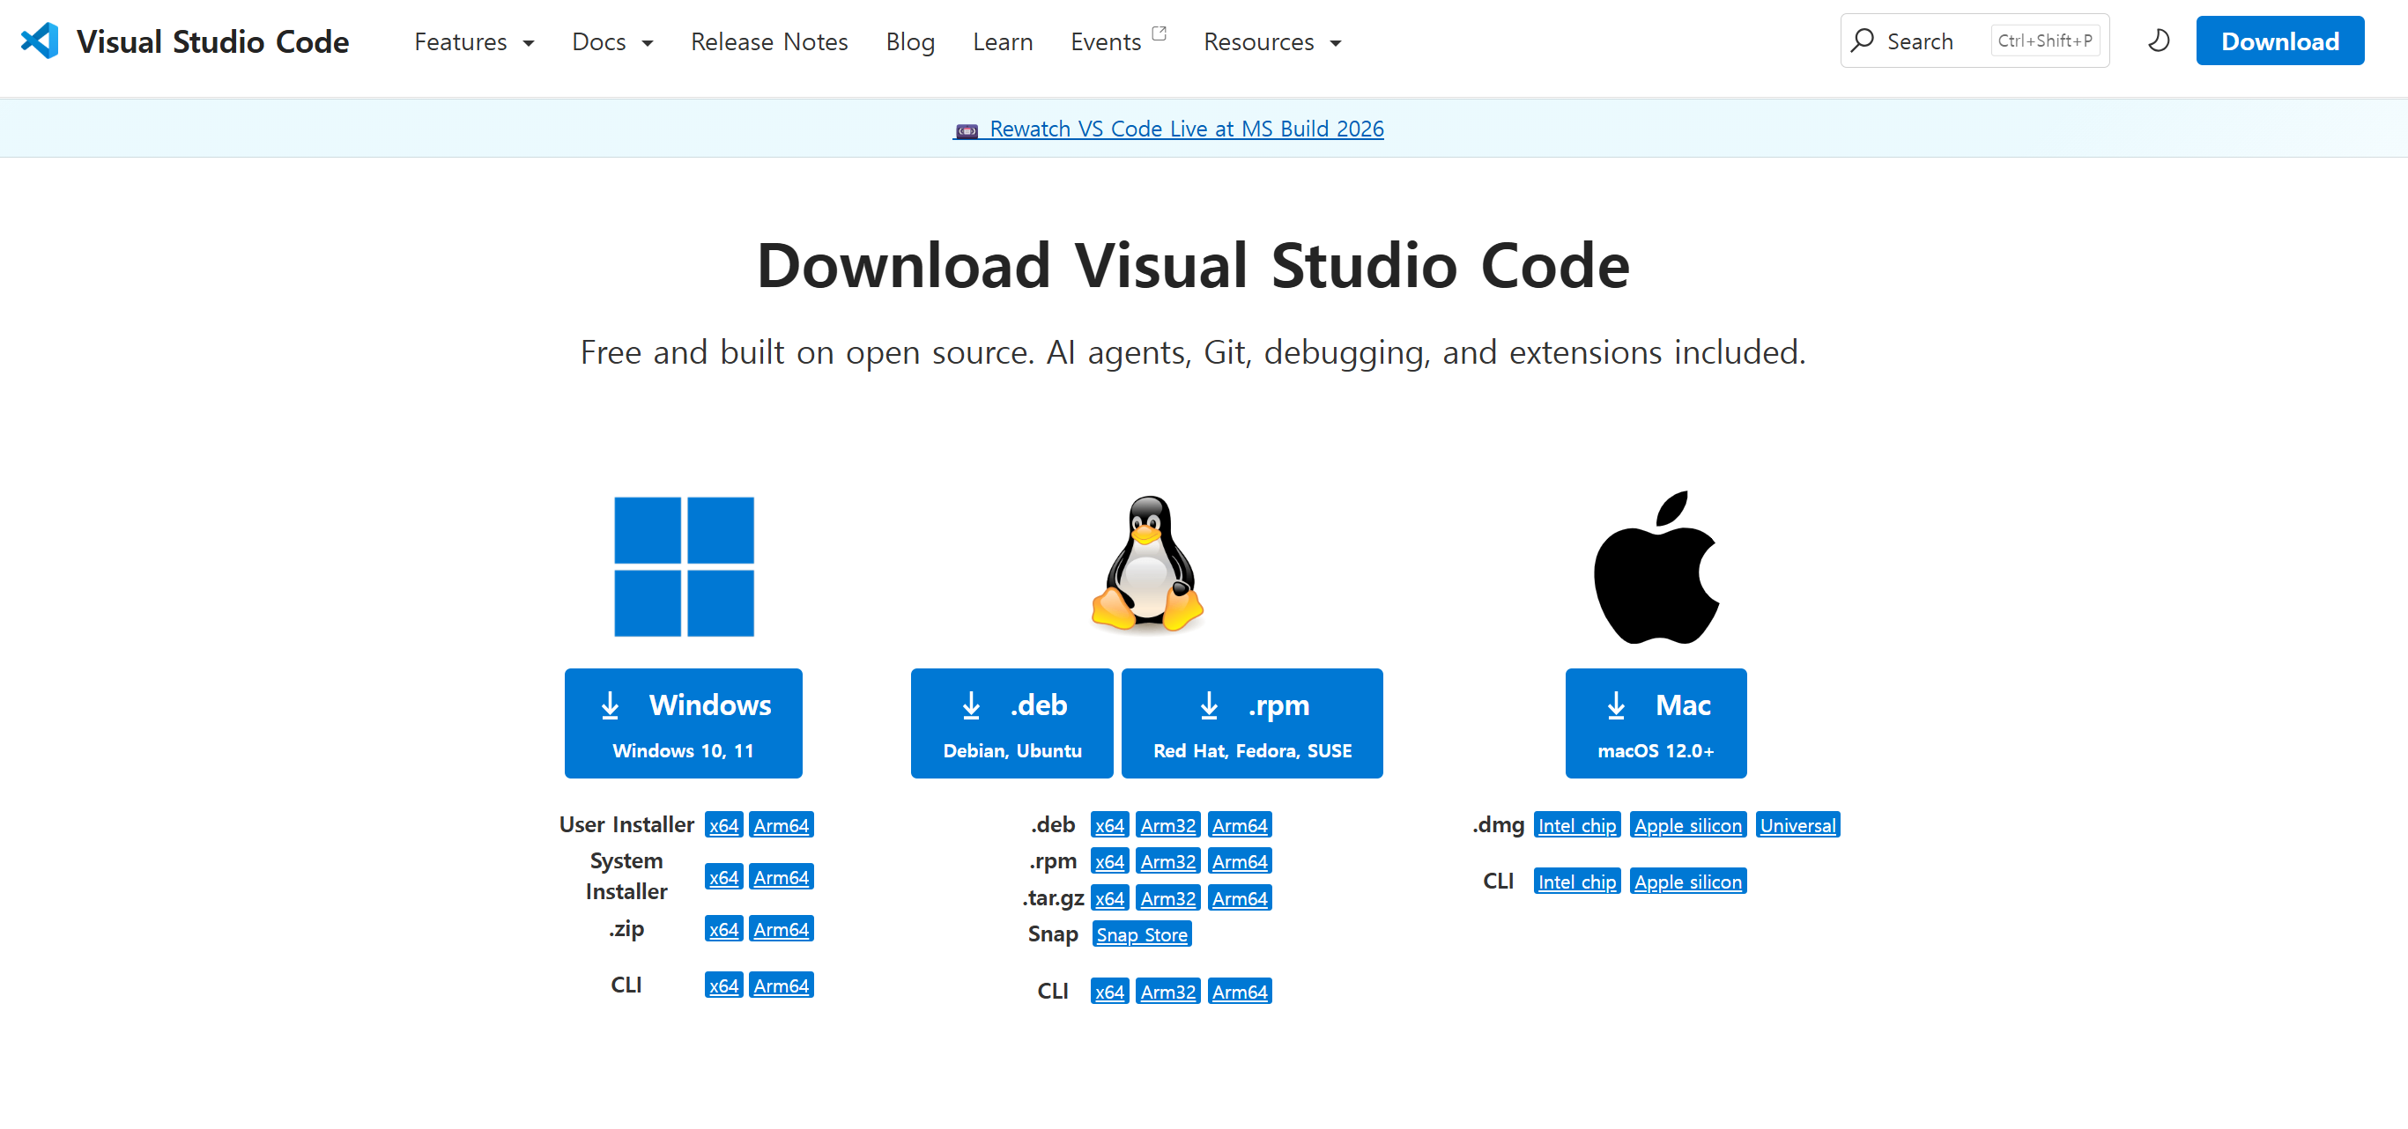This screenshot has height=1129, width=2408.
Task: Download Linux CLI Arm32
Action: [1167, 992]
